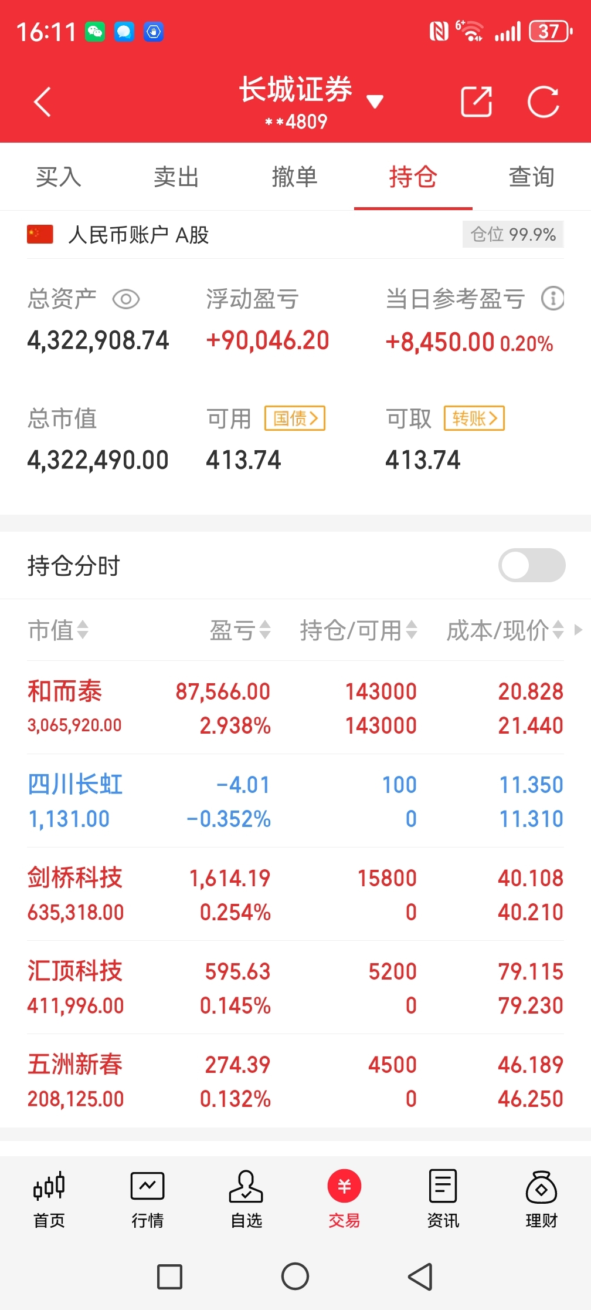Sort holdings by 市值 column arrows
The width and height of the screenshot is (591, 1310).
pos(83,630)
